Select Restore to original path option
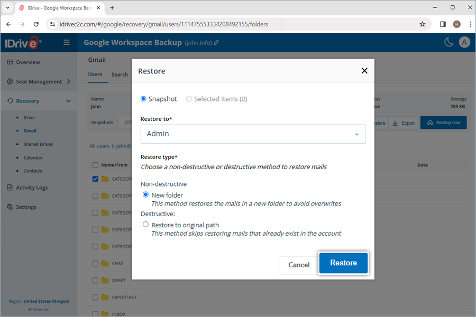This screenshot has height=317, width=476. tap(145, 225)
